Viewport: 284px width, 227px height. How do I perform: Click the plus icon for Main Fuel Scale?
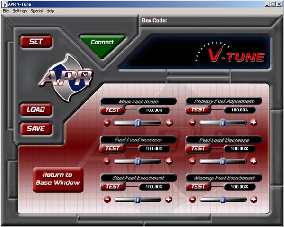169,123
